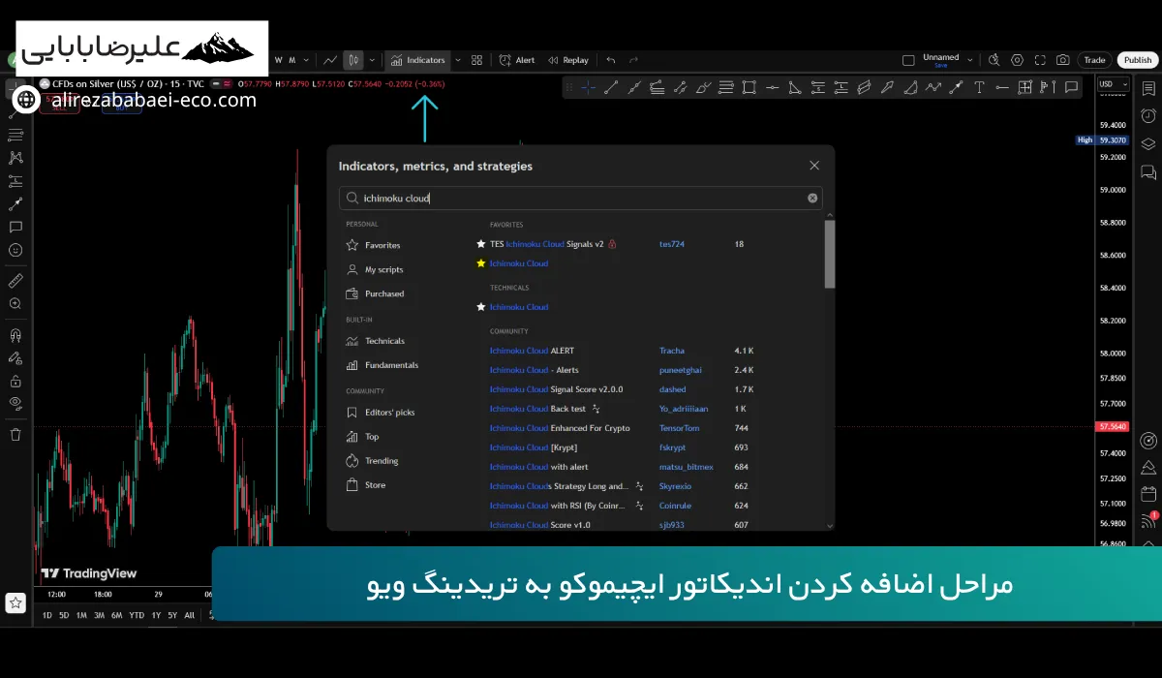Open the chats icon in right sidebar
The height and width of the screenshot is (678, 1162).
point(1148,172)
